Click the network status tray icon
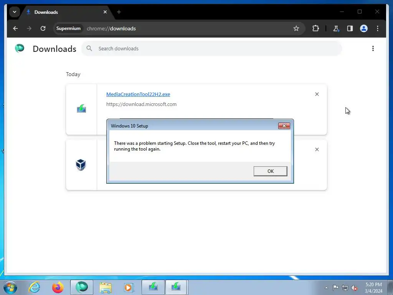 coord(345,288)
